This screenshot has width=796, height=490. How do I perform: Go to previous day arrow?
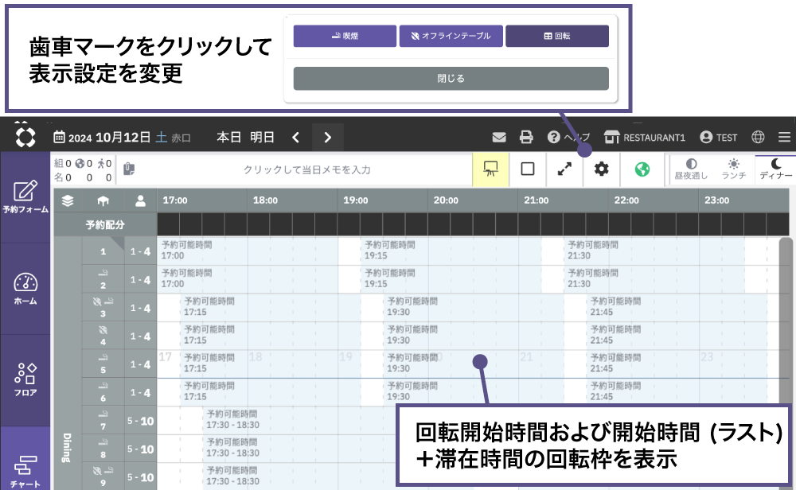pos(296,138)
